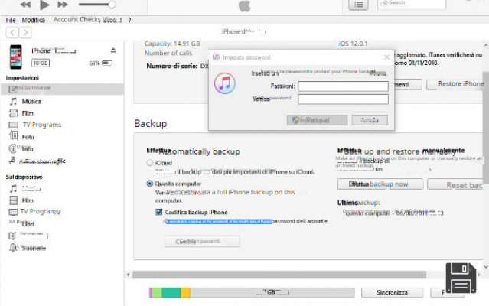Click the Search field

click(x=412, y=4)
